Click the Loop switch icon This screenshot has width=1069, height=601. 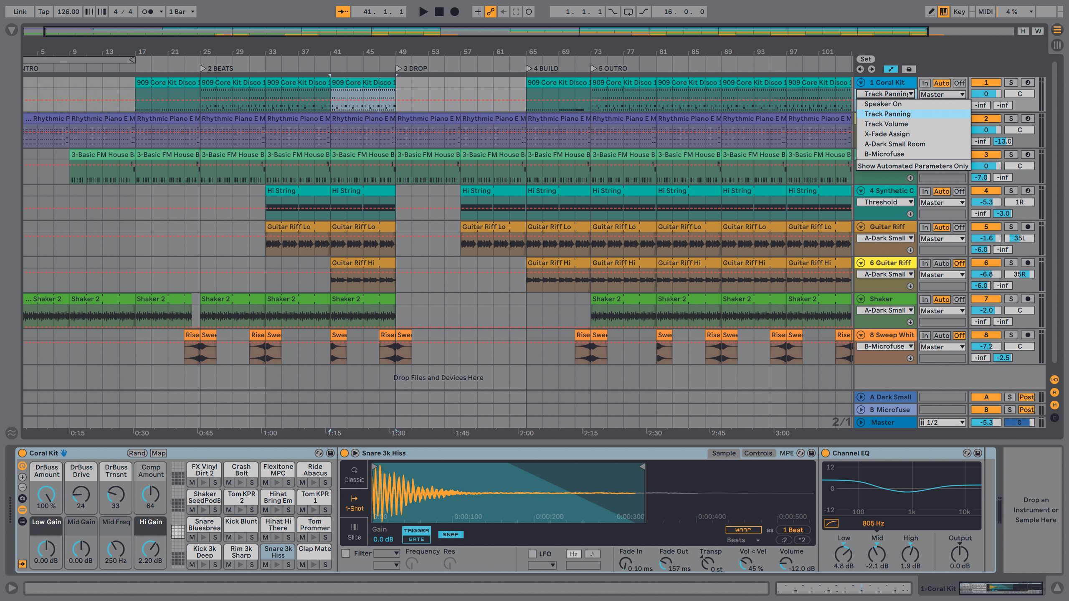pos(628,12)
